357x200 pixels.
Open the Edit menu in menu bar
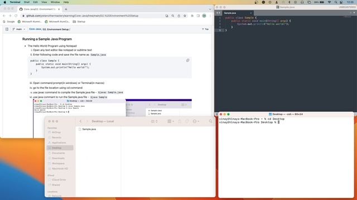coord(35,2)
